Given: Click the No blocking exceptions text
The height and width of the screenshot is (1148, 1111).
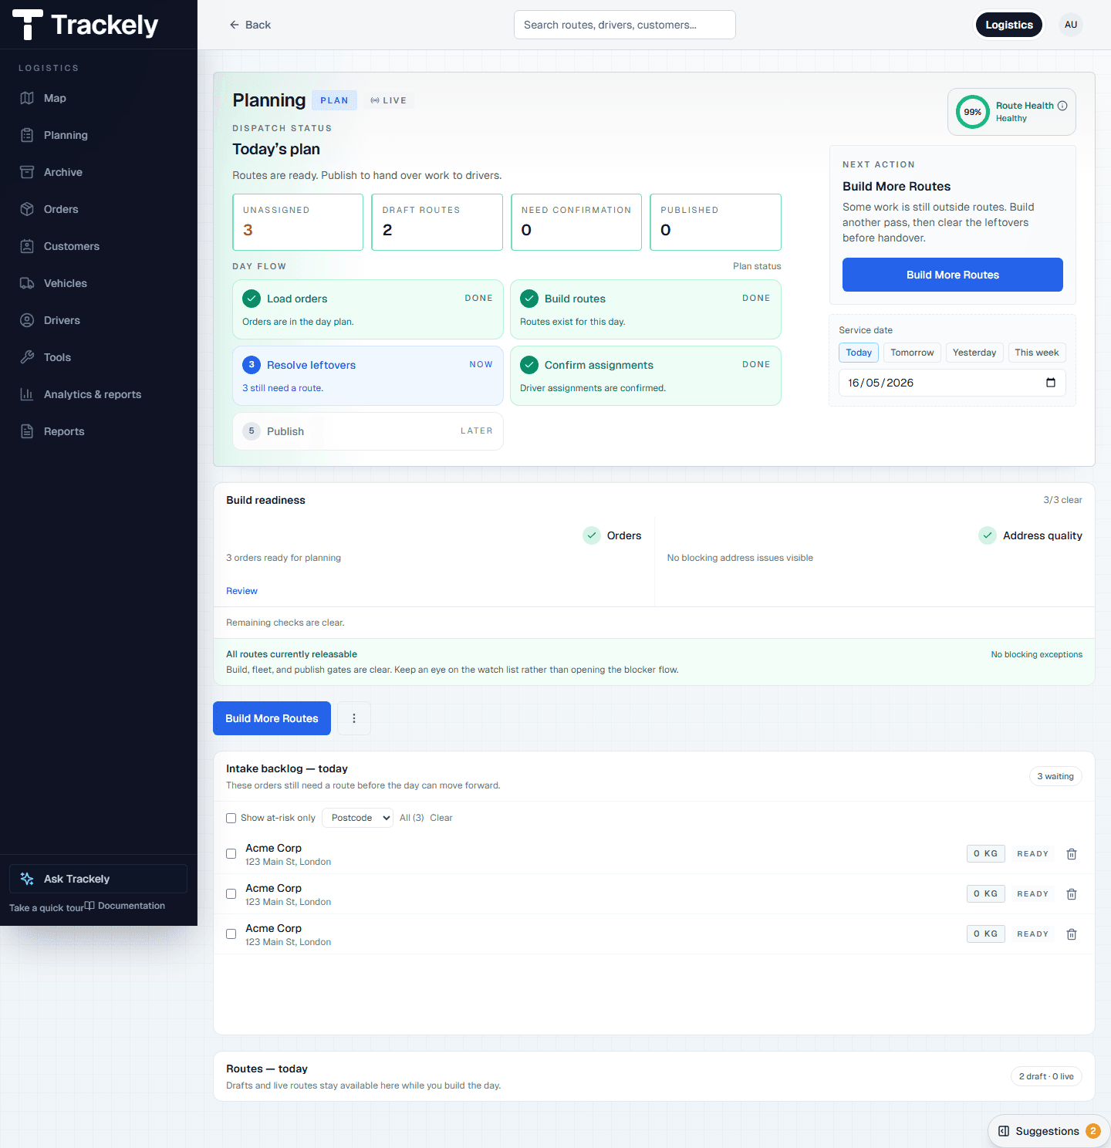Looking at the screenshot, I should pyautogui.click(x=1037, y=654).
